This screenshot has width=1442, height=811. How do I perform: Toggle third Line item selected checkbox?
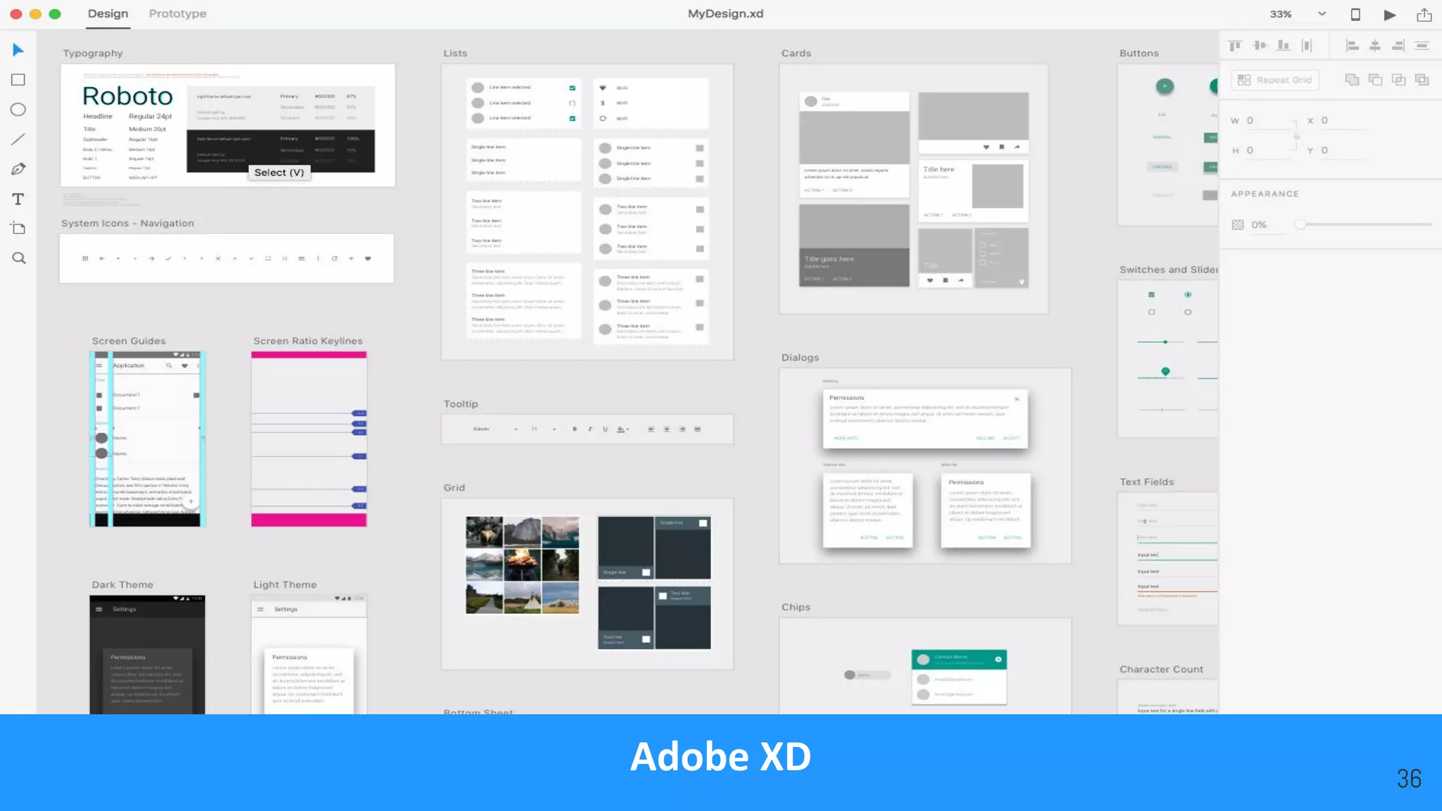[x=572, y=118]
